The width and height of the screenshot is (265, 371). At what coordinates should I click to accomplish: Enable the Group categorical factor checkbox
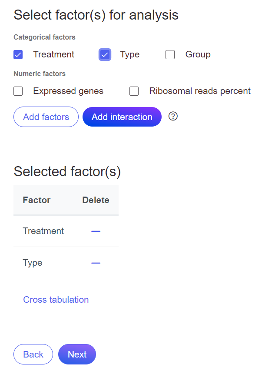click(x=170, y=55)
